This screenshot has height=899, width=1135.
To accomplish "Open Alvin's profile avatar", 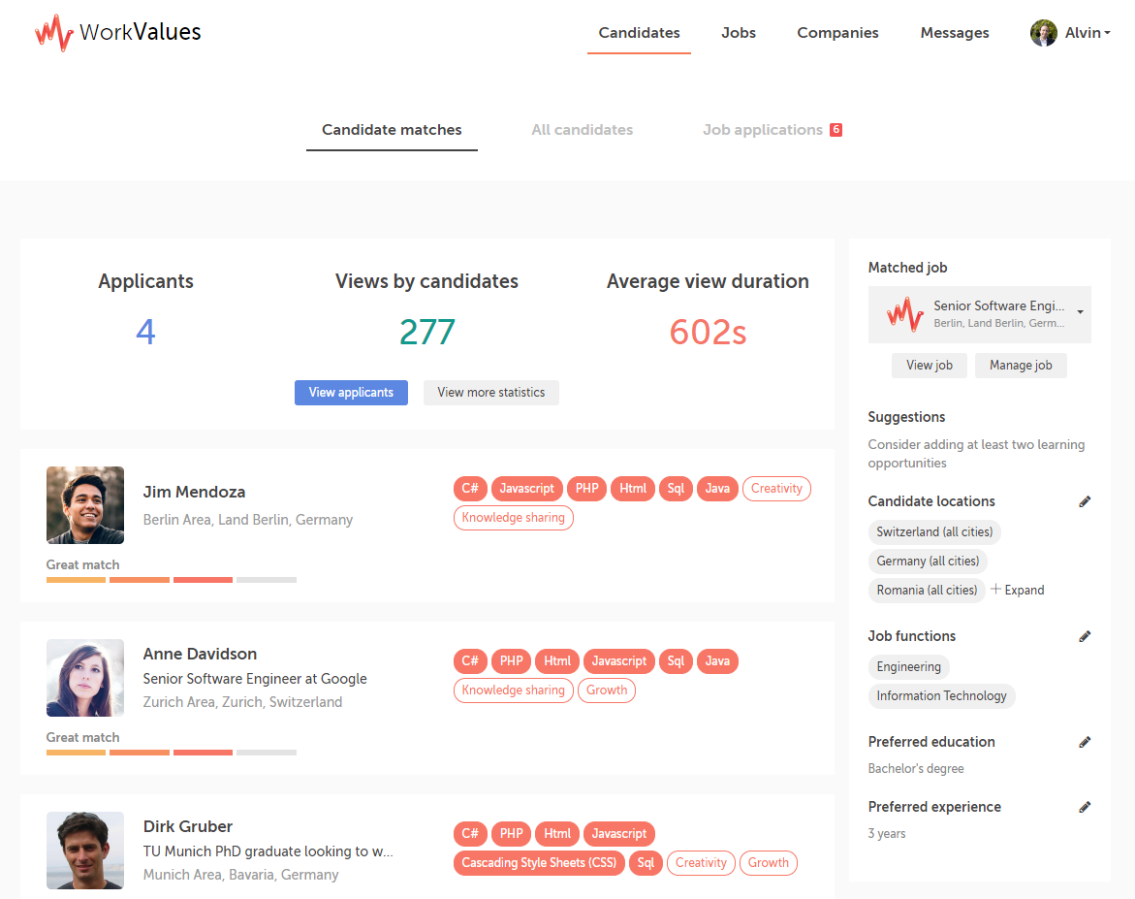I will [x=1043, y=33].
